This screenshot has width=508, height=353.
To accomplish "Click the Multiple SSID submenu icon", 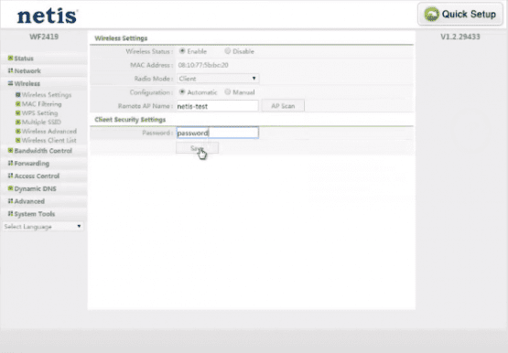I will tap(18, 122).
